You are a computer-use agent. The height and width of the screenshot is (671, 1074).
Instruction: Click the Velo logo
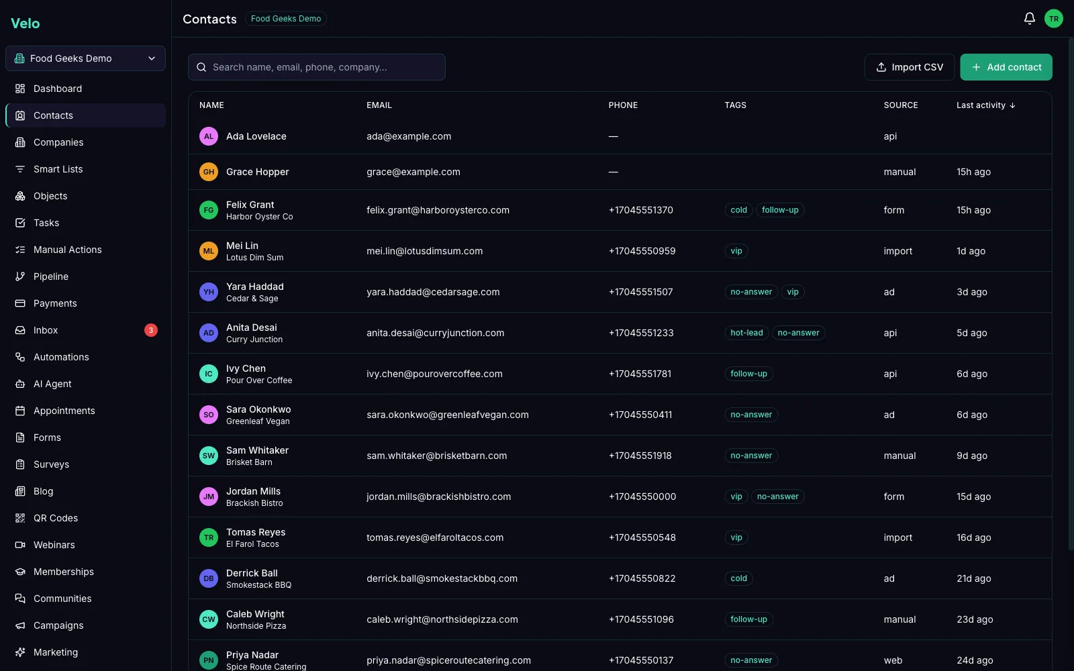[x=26, y=23]
